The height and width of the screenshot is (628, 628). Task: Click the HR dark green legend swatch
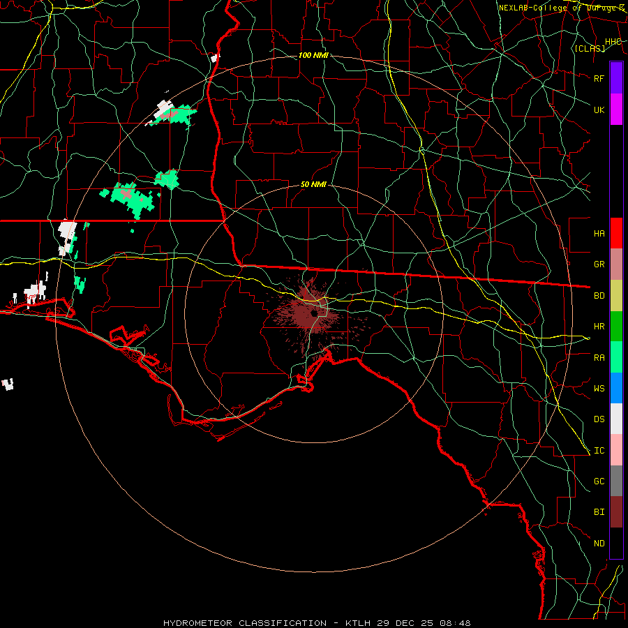[x=616, y=327]
